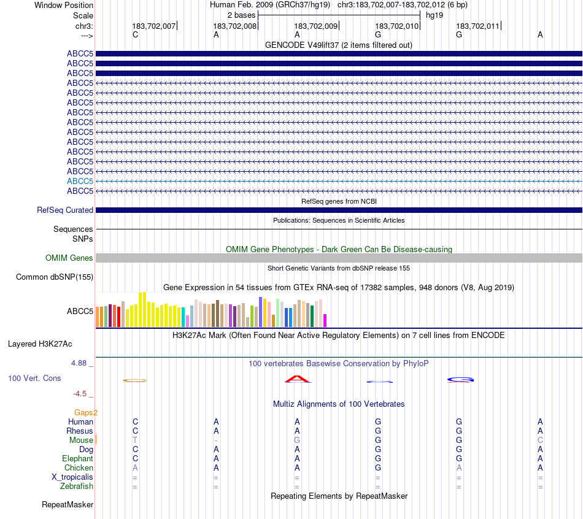Click the RepeatMasker track label

pos(68,504)
